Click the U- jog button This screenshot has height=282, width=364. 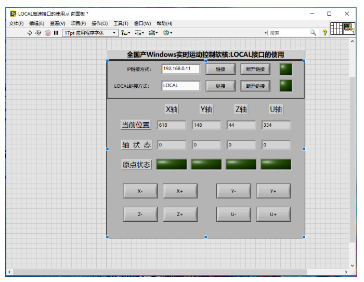click(x=233, y=214)
